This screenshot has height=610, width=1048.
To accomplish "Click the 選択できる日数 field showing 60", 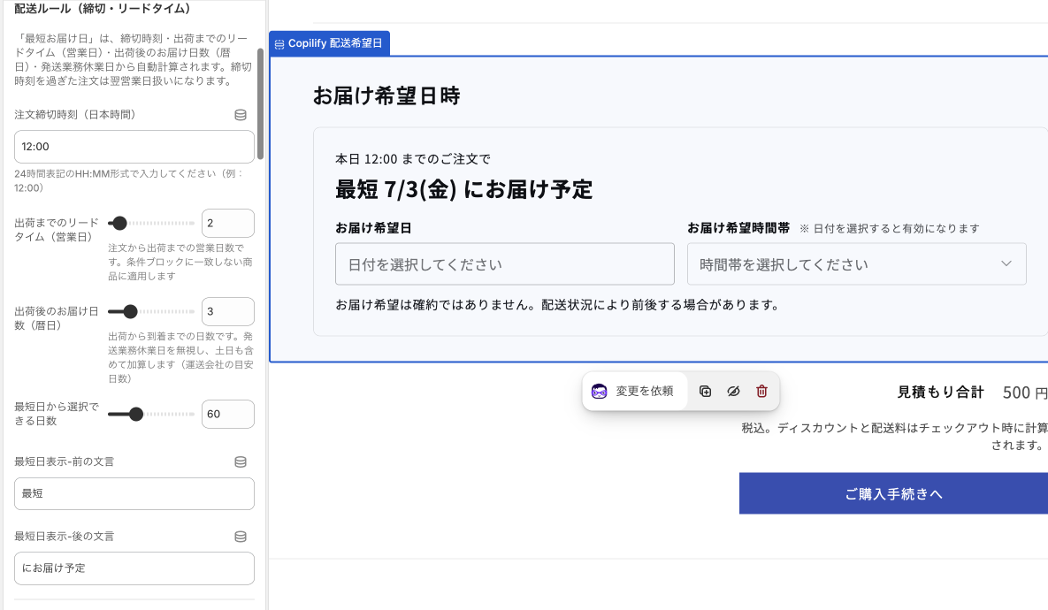I will pyautogui.click(x=228, y=415).
